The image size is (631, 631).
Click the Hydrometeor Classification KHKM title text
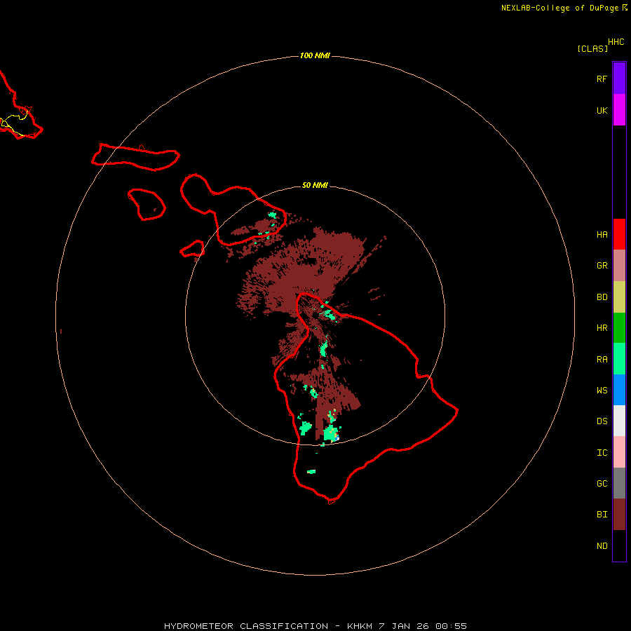315,626
